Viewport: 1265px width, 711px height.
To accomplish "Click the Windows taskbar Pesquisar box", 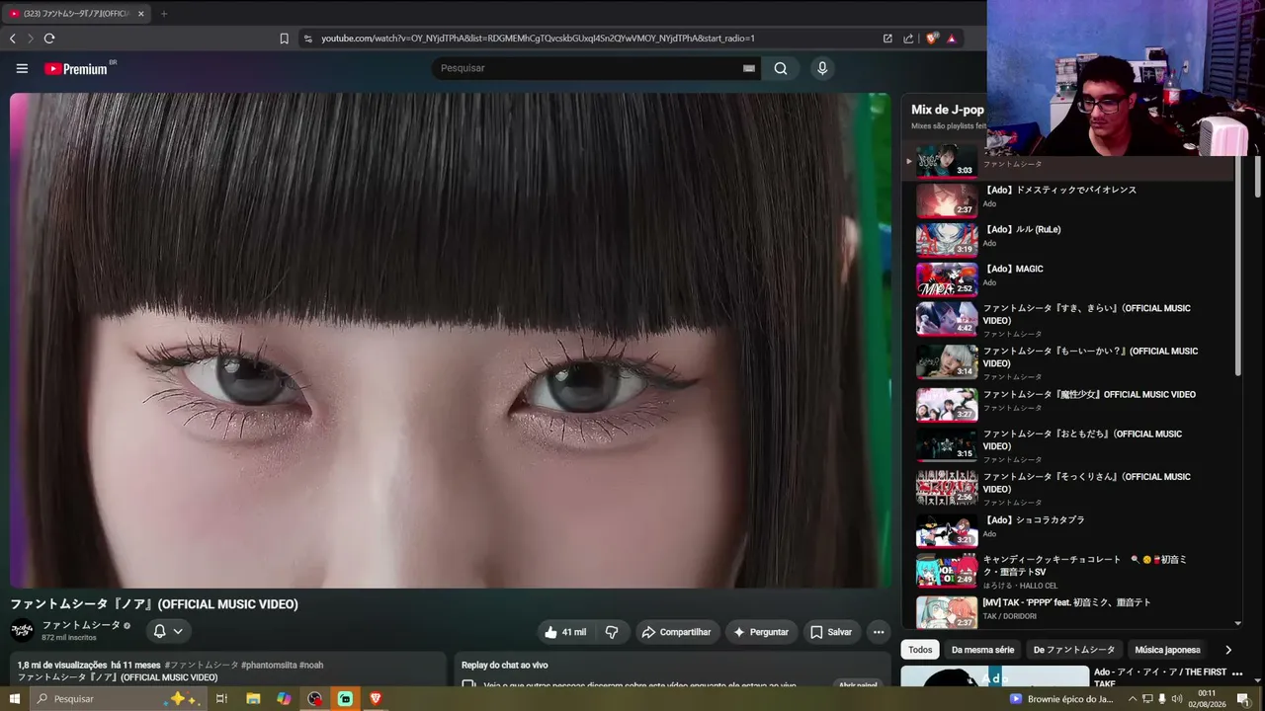I will (117, 699).
